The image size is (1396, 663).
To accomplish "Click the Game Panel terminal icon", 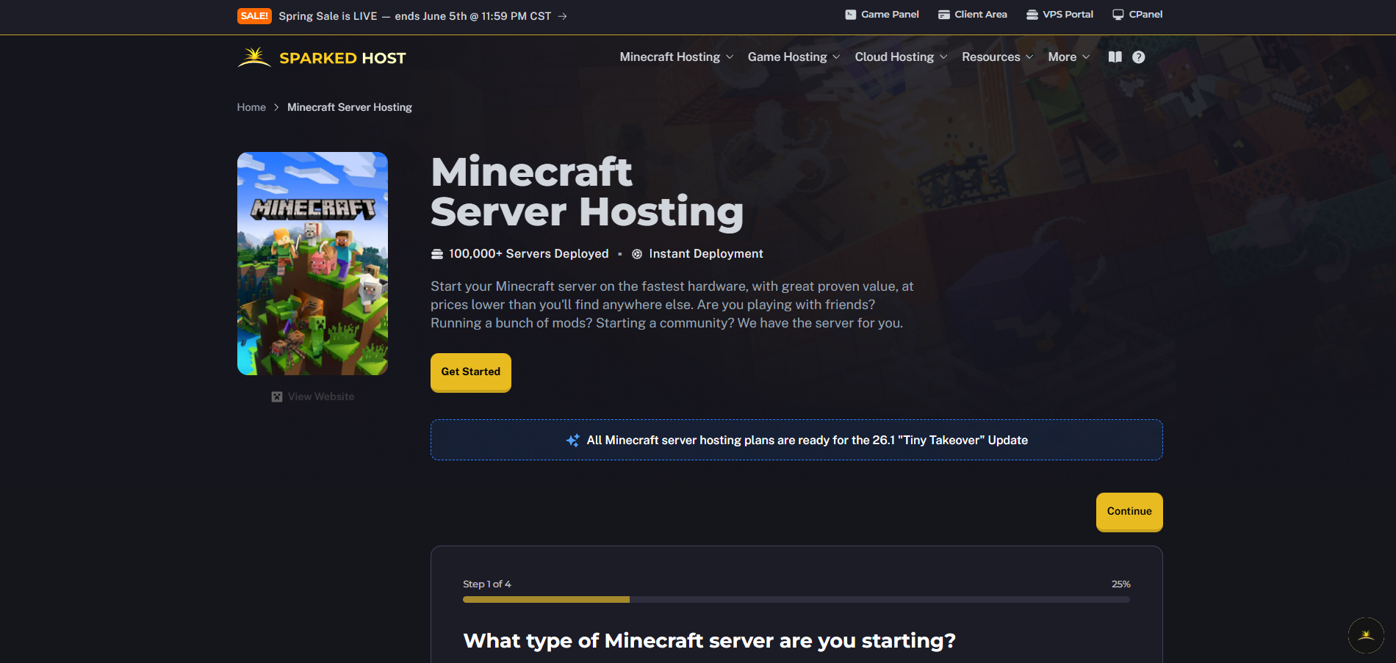I will pos(851,15).
